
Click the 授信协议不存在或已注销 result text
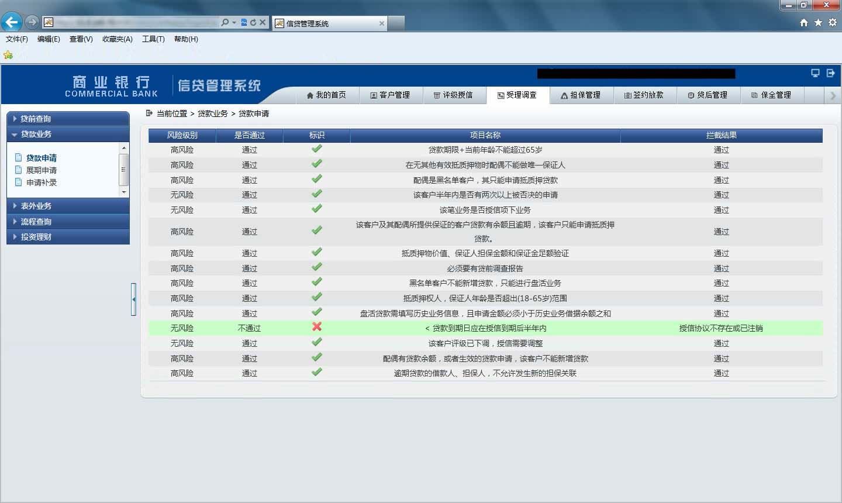point(721,328)
